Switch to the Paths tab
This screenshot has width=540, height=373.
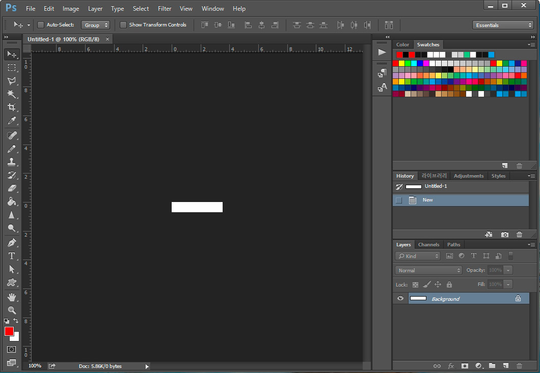453,245
